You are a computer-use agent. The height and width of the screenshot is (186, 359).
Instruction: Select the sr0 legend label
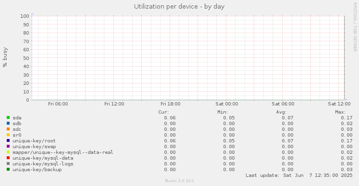pos(17,135)
